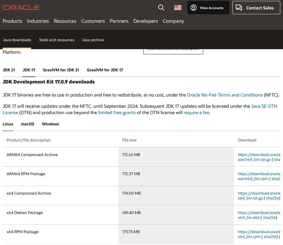Open the Industries menu

[x=38, y=21]
